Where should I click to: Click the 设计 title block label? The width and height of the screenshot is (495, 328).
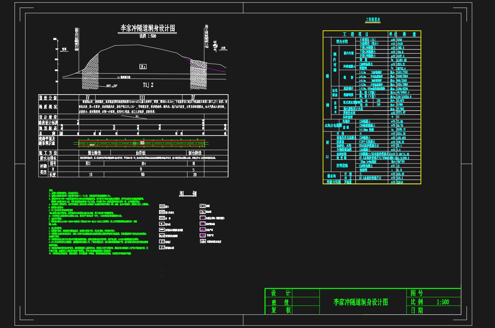click(x=281, y=293)
